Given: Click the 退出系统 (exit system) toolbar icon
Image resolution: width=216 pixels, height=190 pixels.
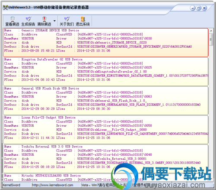Looking at the screenshot, I should coord(83,21).
